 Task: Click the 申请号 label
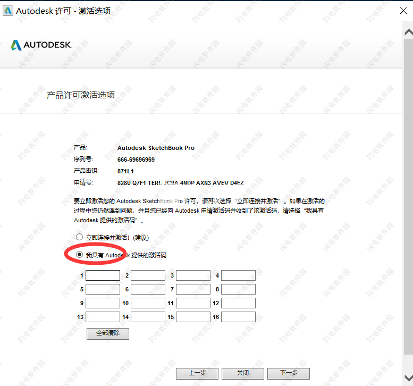coord(83,182)
